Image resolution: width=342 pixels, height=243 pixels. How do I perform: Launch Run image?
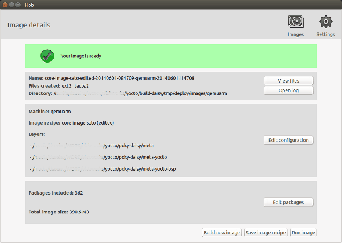[x=304, y=232]
